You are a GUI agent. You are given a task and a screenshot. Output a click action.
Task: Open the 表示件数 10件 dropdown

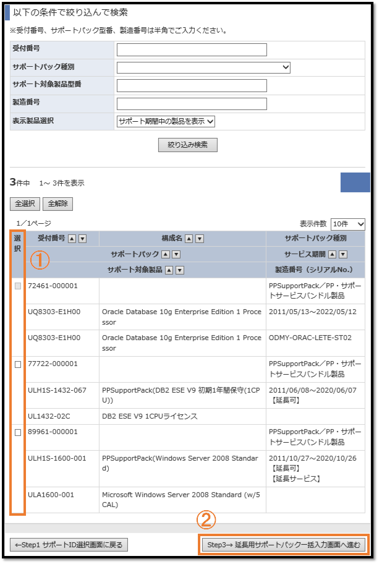point(348,224)
